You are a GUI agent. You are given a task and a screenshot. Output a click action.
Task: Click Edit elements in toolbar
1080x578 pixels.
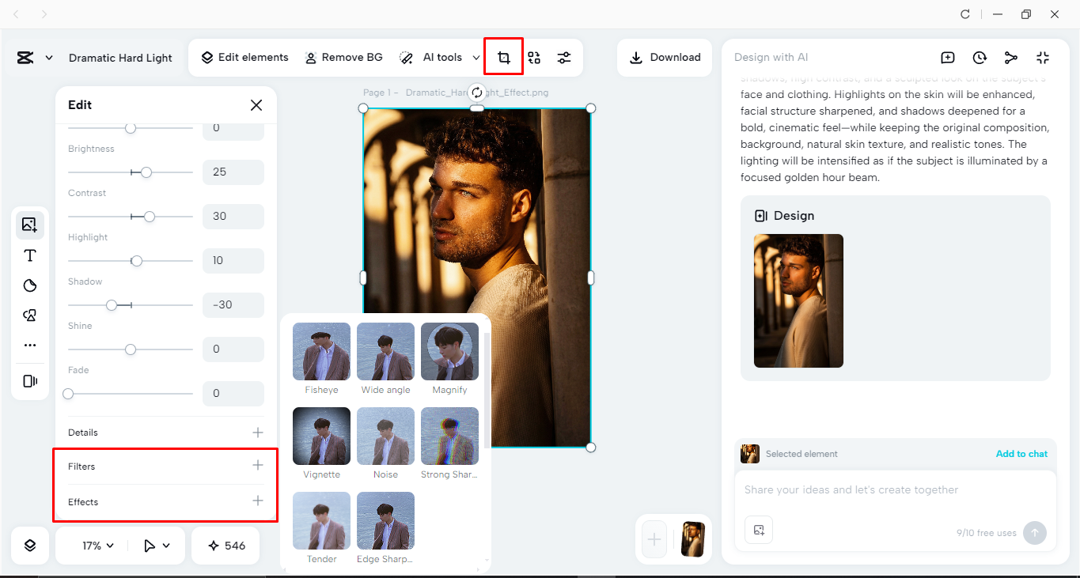(x=244, y=58)
